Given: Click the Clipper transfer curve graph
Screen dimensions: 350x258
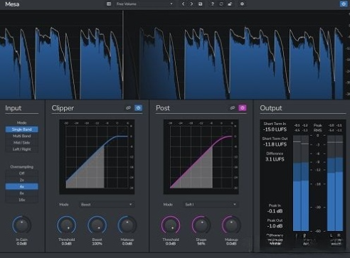Looking at the screenshot, I should click(97, 157).
